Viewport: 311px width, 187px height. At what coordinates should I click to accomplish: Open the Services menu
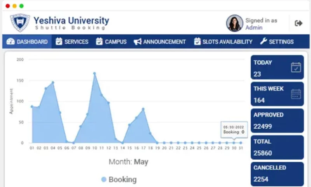click(72, 42)
